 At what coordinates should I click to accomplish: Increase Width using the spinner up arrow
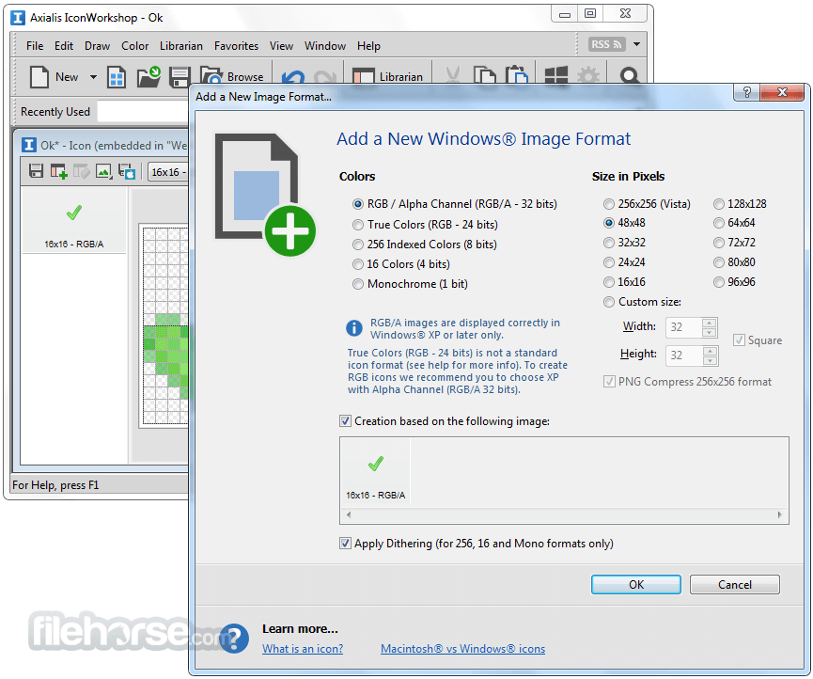(708, 323)
